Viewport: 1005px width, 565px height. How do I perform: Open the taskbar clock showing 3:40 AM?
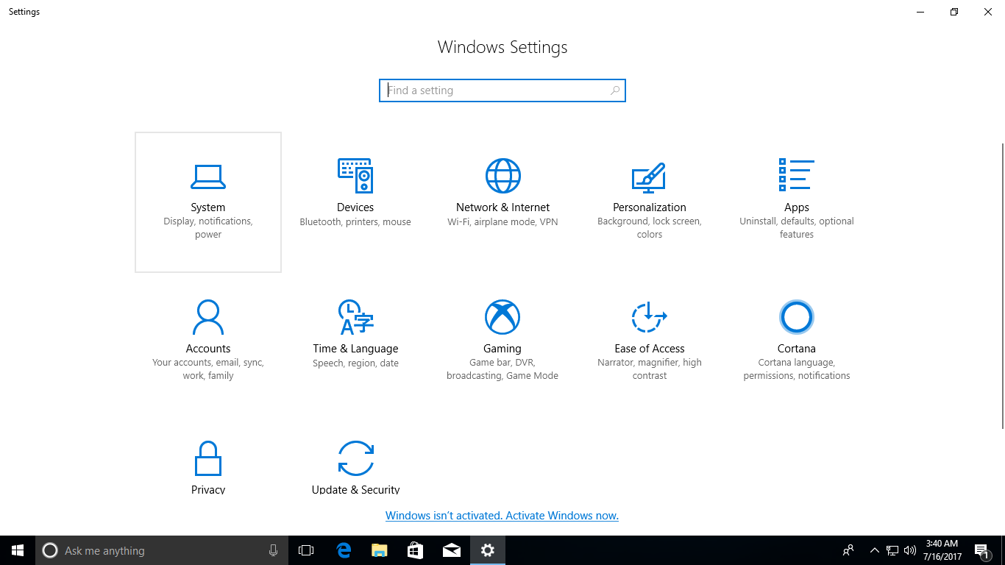942,550
